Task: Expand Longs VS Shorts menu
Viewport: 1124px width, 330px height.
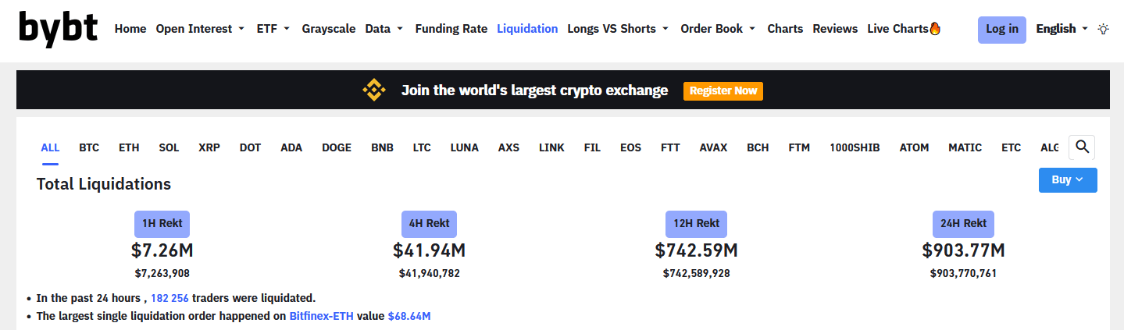Action: pyautogui.click(x=618, y=29)
